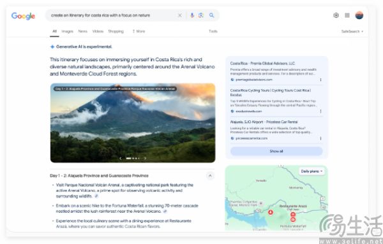This screenshot has height=244, width=383.
Task: Click the Day 1 - 2 Alajuela Province heading
Action: [99, 175]
